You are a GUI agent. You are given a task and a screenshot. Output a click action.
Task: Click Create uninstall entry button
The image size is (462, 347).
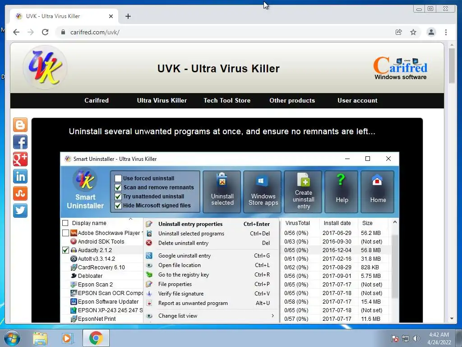coord(303,192)
